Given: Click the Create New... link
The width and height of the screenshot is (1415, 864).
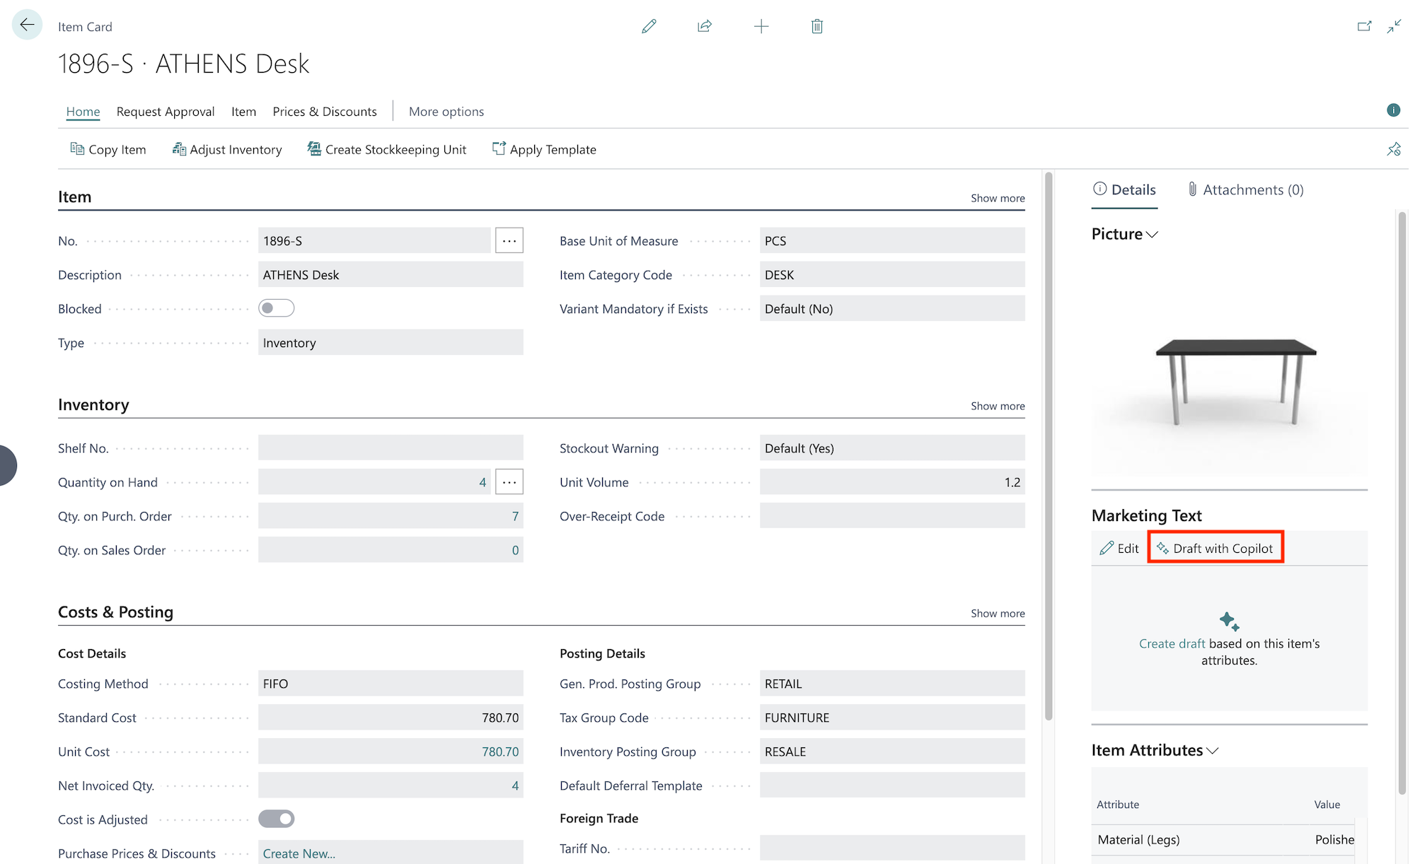Looking at the screenshot, I should (x=299, y=853).
